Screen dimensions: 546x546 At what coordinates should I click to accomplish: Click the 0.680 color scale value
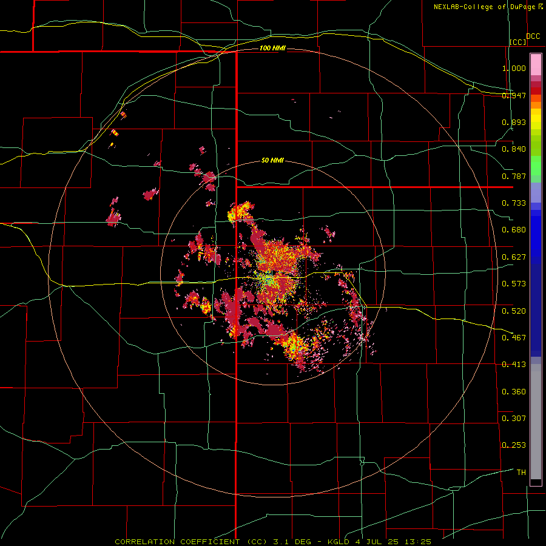click(x=514, y=230)
